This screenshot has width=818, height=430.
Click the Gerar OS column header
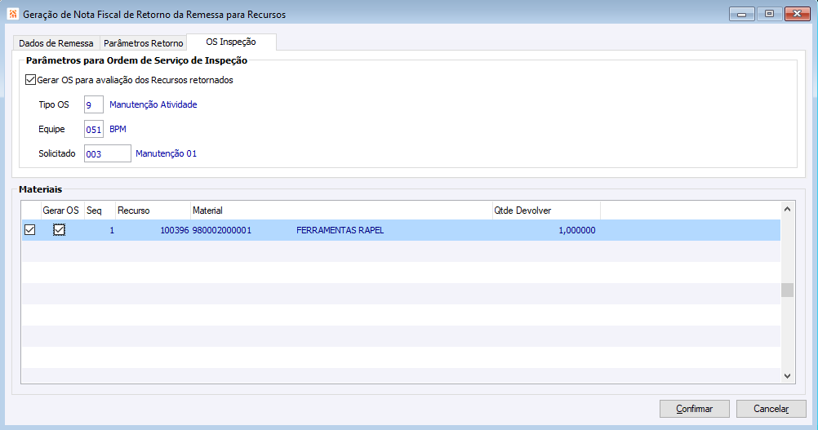pyautogui.click(x=63, y=210)
